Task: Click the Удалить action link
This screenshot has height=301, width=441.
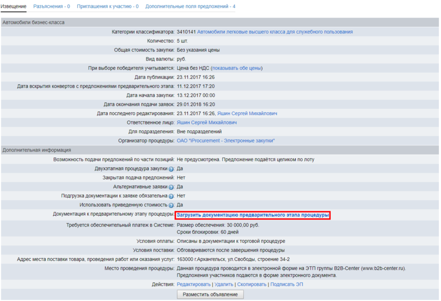Action: [x=224, y=284]
